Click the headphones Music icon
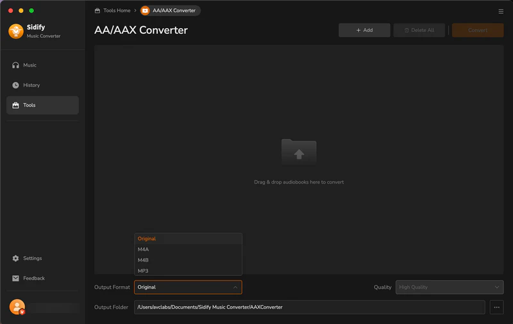513x324 pixels. [x=15, y=65]
